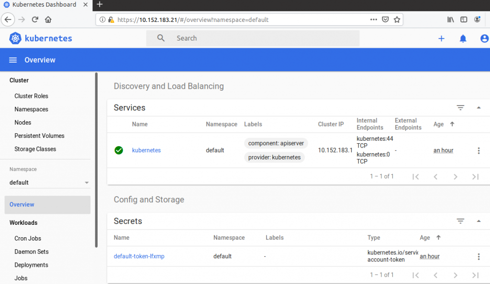Screen dimensions: 490x284
Task: Open the default-token-lfxmp secret link
Action: 139,256
